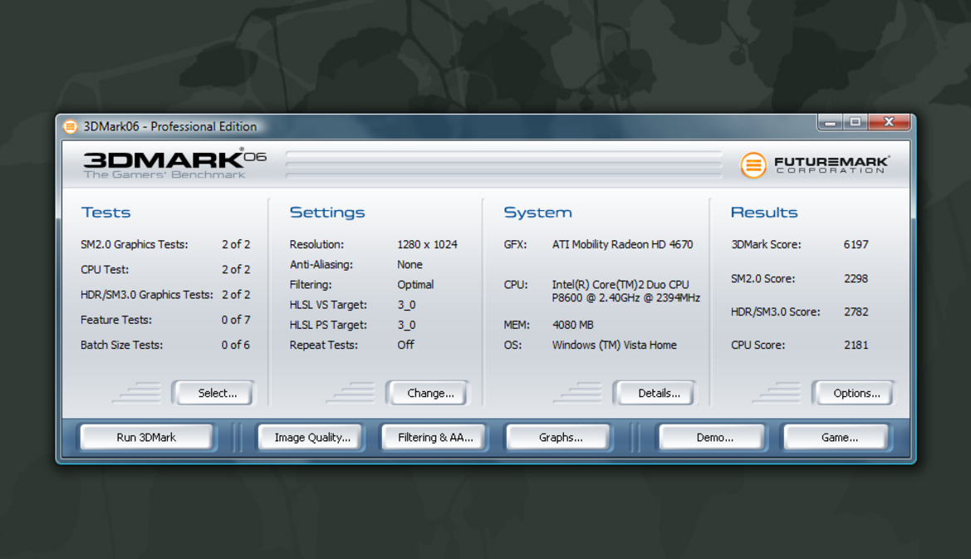
Task: Click the "4080 MB" memory value
Action: tap(572, 325)
